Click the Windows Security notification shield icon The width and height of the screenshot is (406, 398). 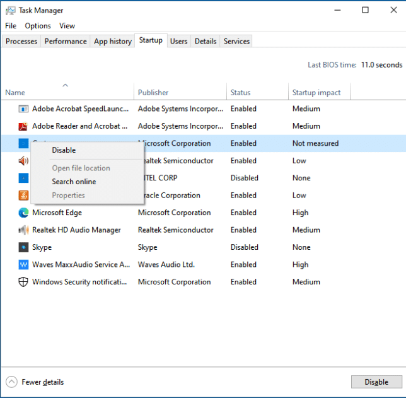[x=23, y=282]
